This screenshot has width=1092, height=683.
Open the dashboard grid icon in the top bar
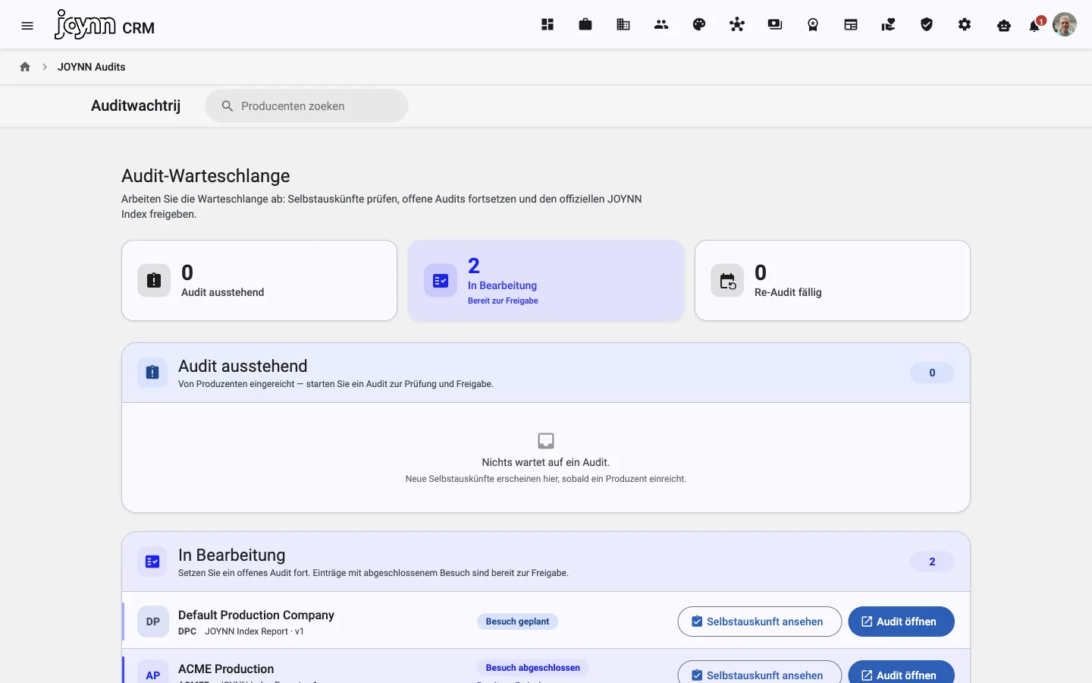click(548, 25)
